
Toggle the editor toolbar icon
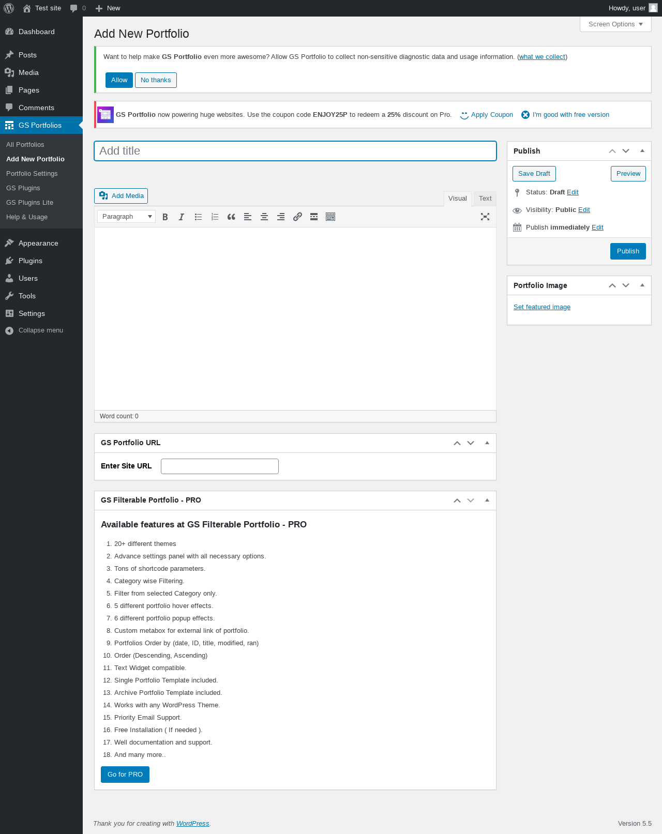330,217
